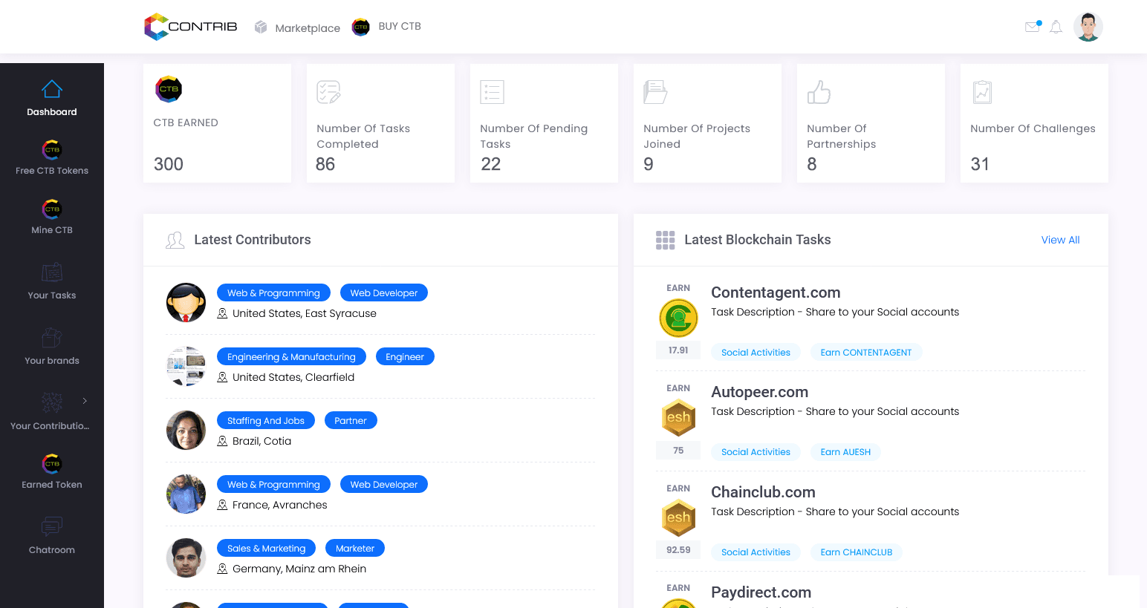This screenshot has width=1147, height=608.
Task: Click Earned Token coin icon
Action: [x=52, y=463]
